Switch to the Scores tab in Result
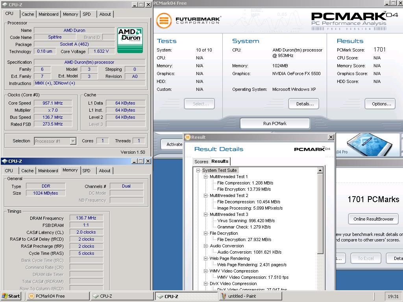The height and width of the screenshot is (302, 403). (201, 162)
